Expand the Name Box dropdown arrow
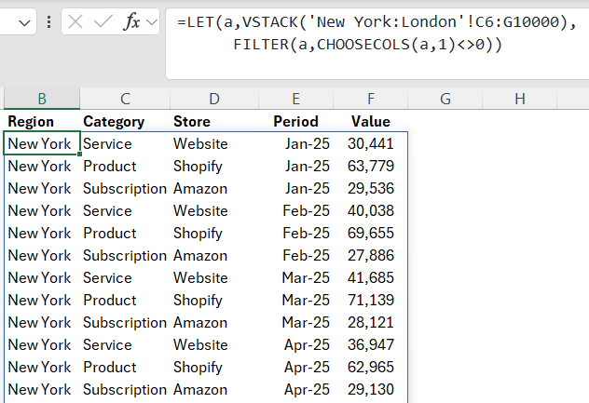The height and width of the screenshot is (403, 589). (25, 22)
